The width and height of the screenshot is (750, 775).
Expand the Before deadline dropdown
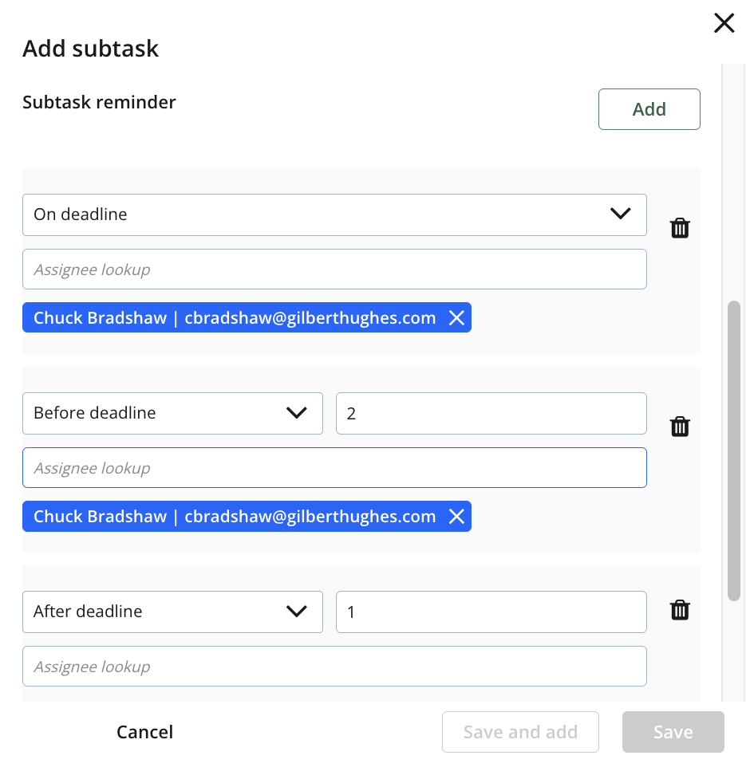tap(172, 413)
